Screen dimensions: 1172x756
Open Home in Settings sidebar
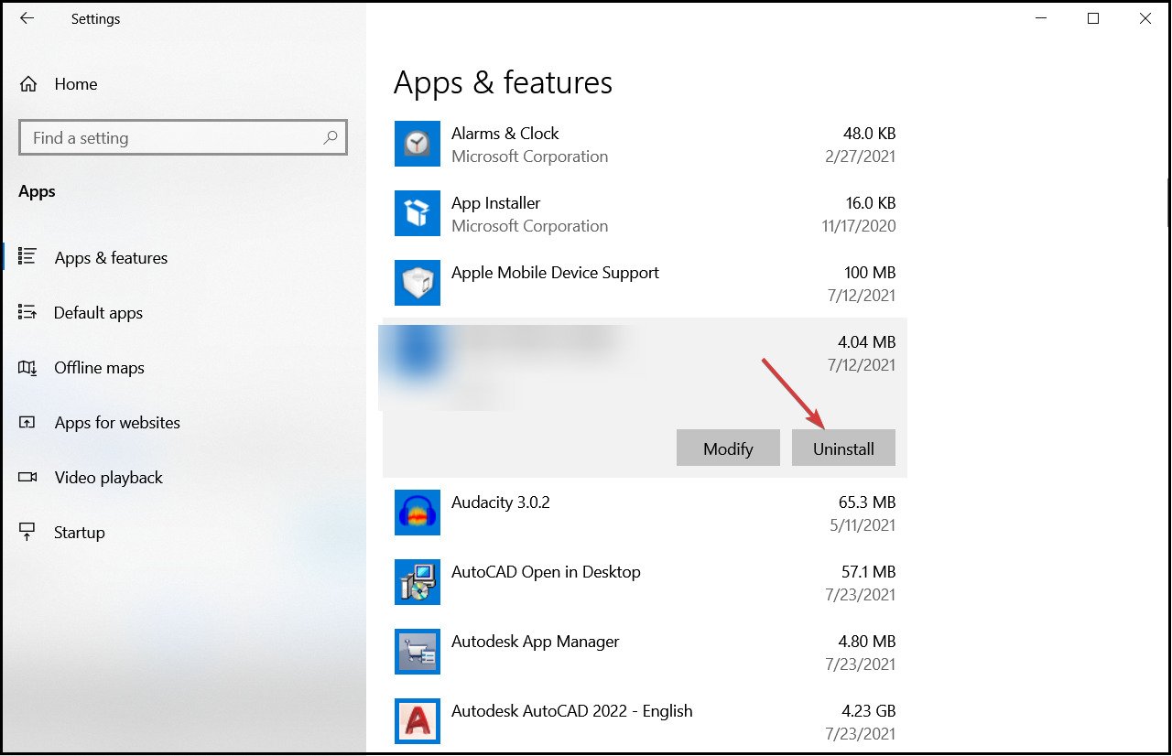point(75,84)
